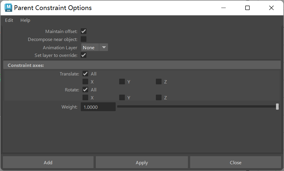Maximize the Parent Constraint Options window
The height and width of the screenshot is (171, 284).
click(247, 8)
